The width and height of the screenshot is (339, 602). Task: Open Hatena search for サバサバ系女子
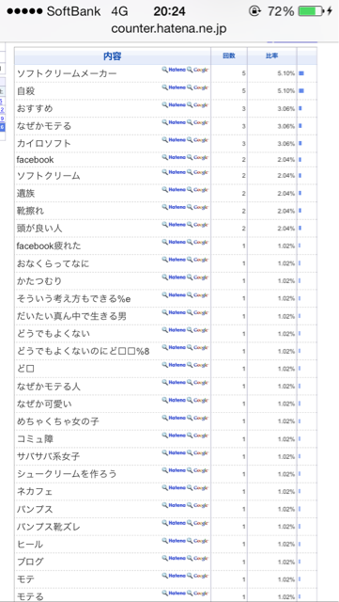coord(174,452)
